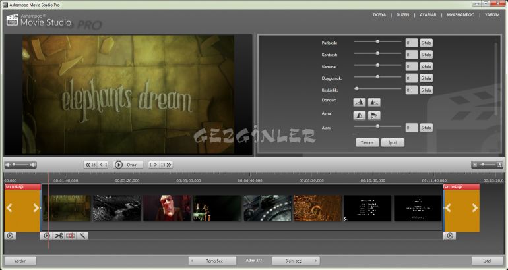The image size is (508, 270).
Task: Click the scissors cut tool on the clip
Action: pyautogui.click(x=59, y=236)
